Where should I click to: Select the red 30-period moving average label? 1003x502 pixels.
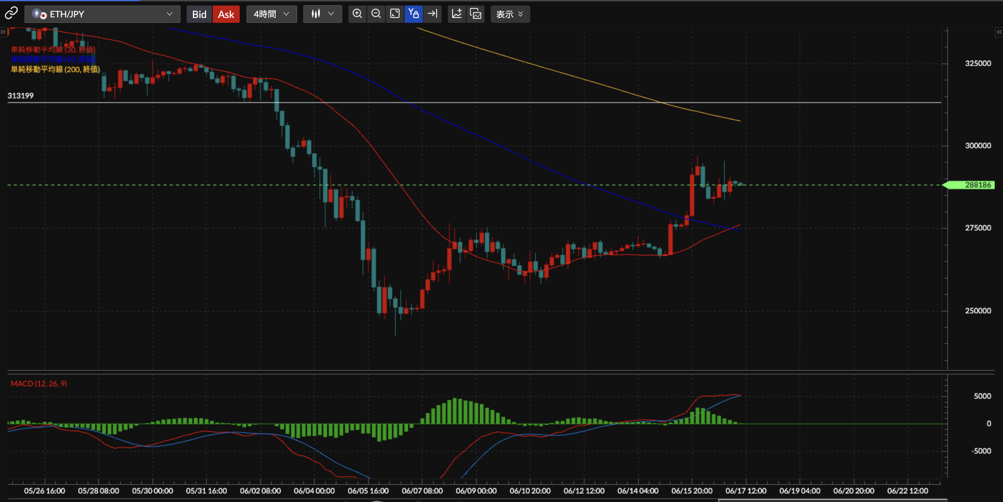point(53,50)
